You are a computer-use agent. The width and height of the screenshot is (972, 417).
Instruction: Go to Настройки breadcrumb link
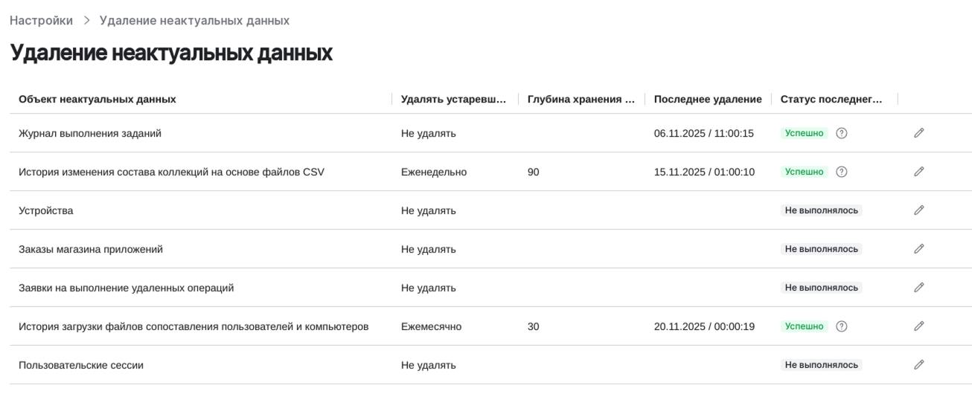click(x=41, y=21)
